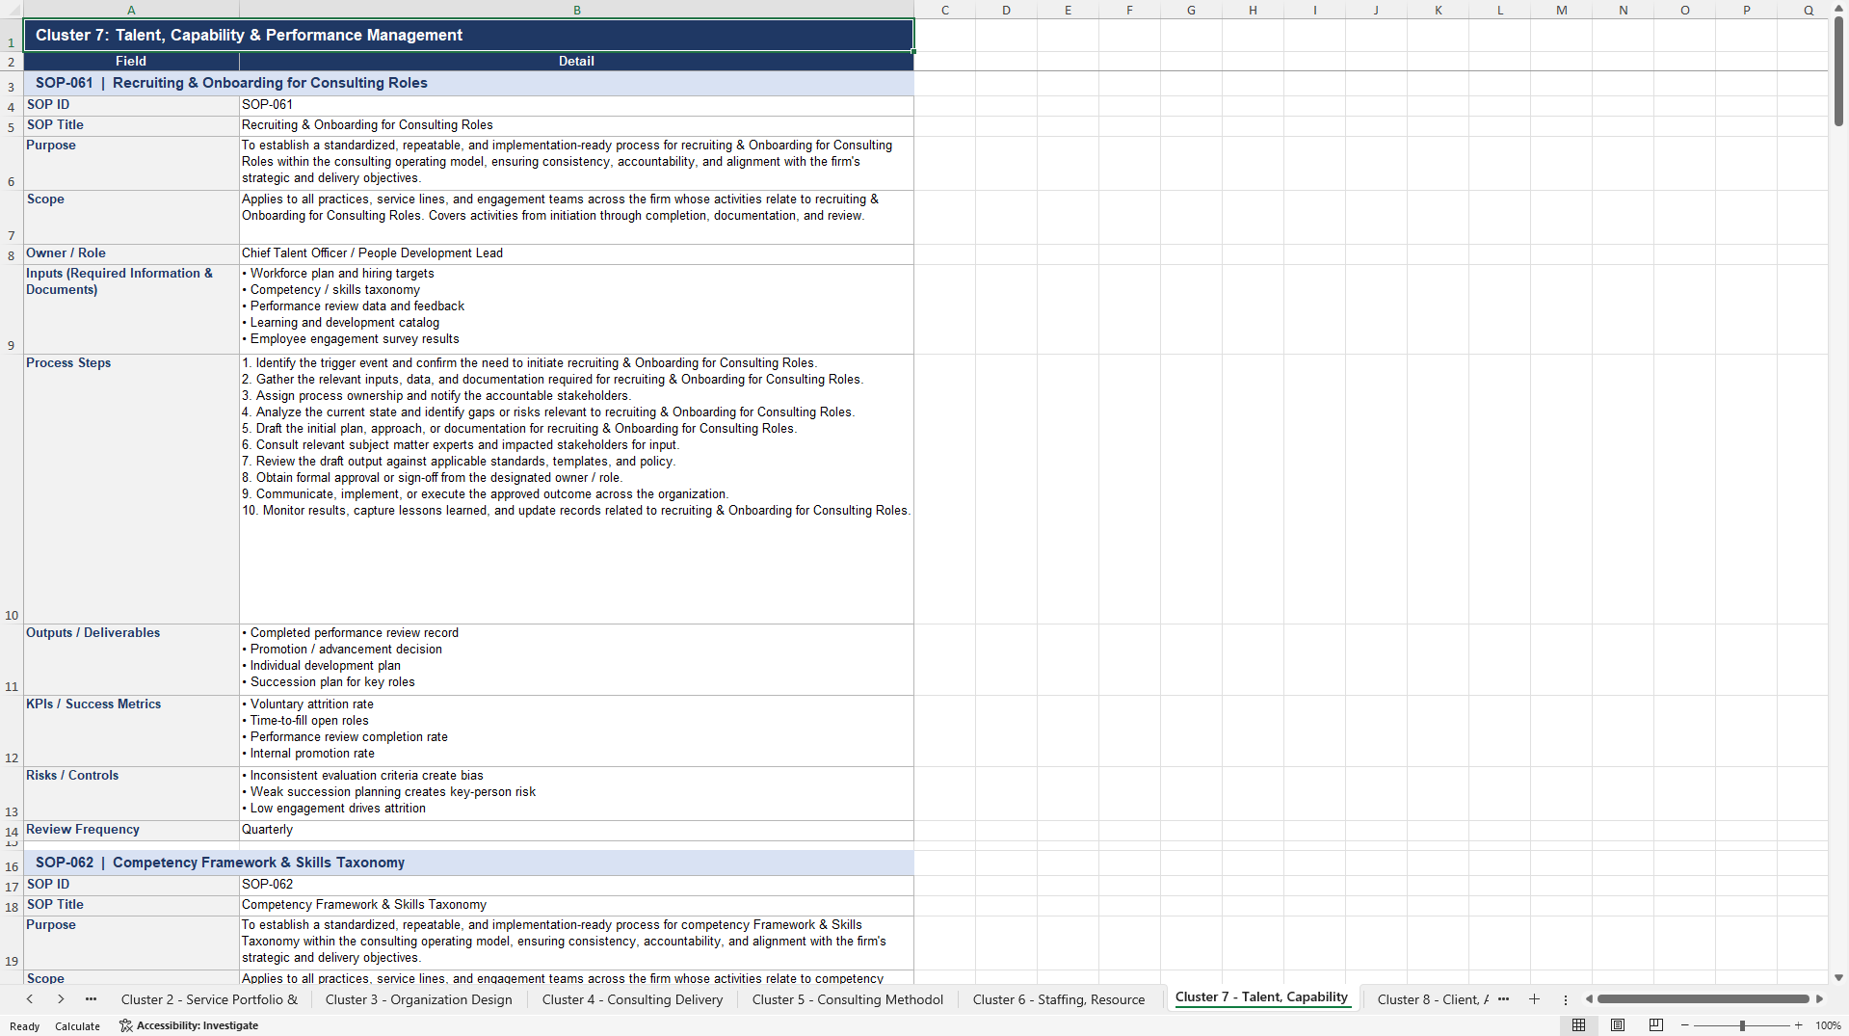Switch to Normal view icon
This screenshot has height=1036, width=1849.
pos(1578,1025)
